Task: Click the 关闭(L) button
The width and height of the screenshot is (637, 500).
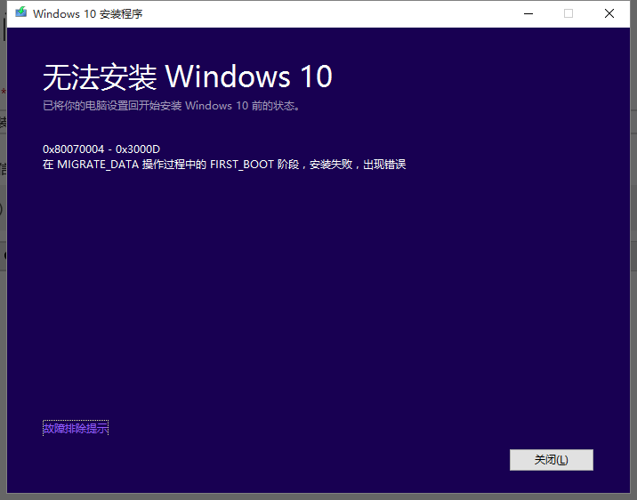Action: (552, 460)
